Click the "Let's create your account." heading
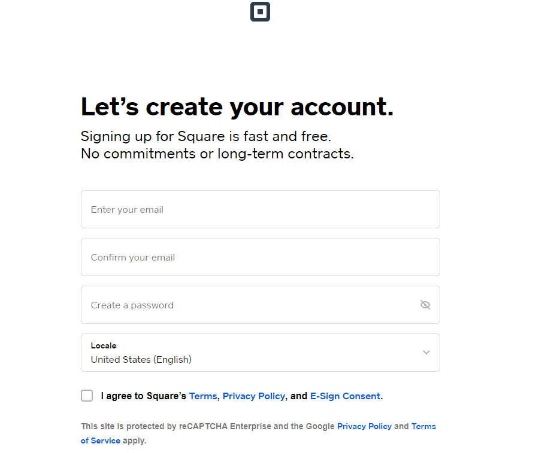 tap(237, 106)
